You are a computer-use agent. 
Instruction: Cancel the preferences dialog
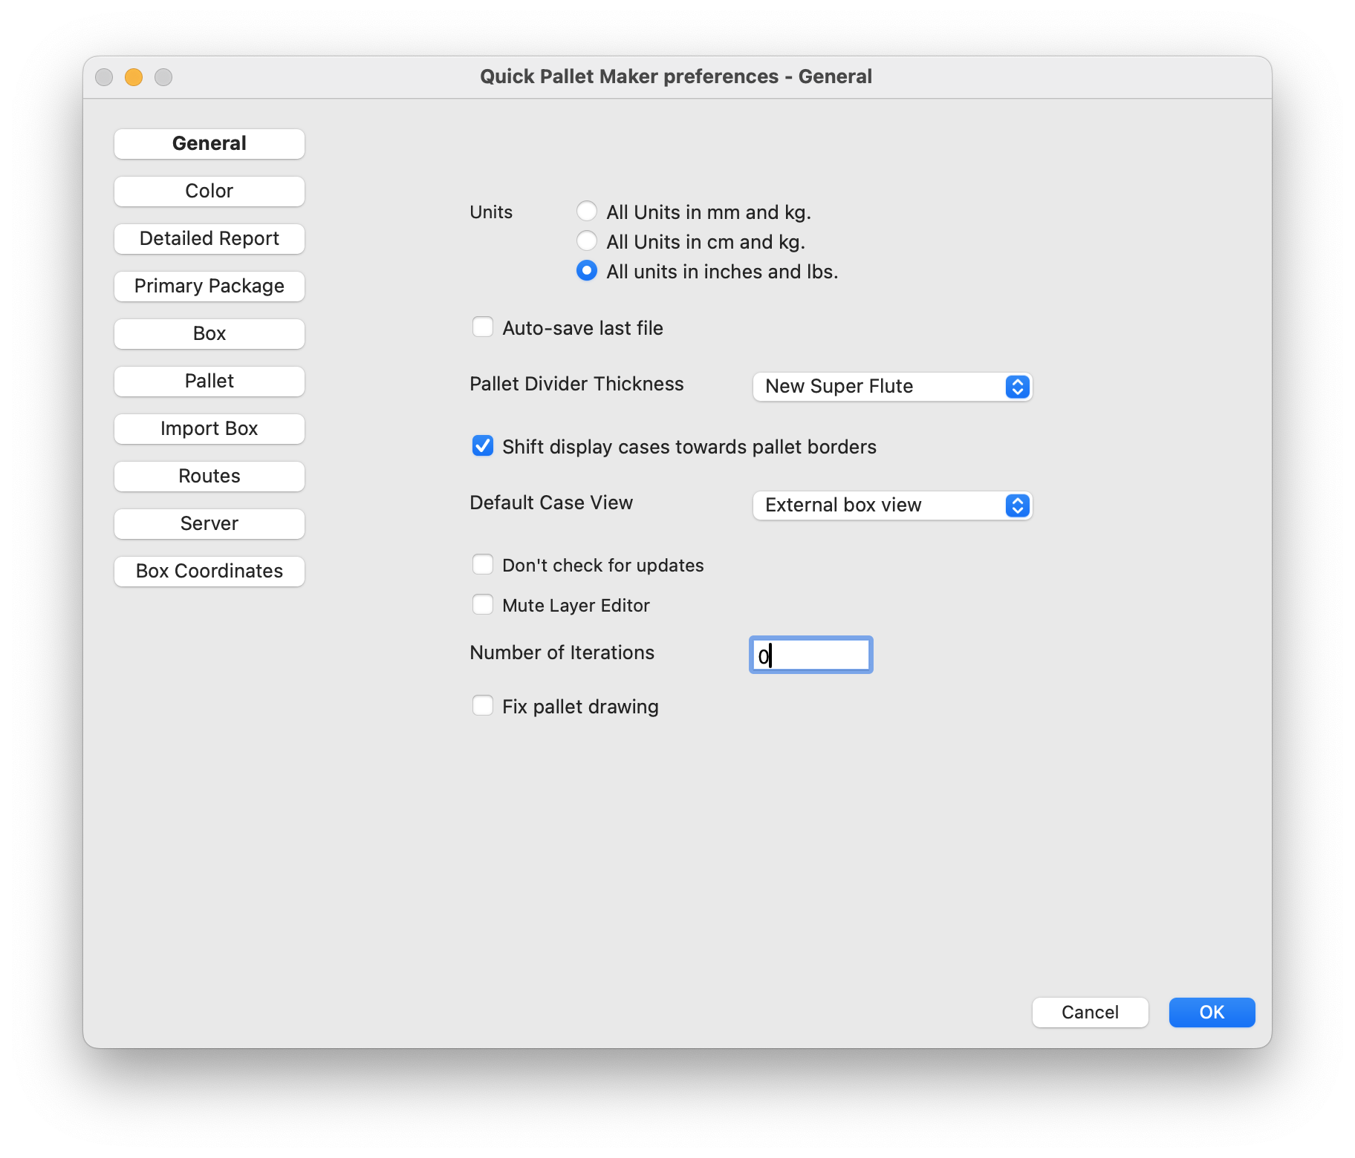pyautogui.click(x=1090, y=1013)
